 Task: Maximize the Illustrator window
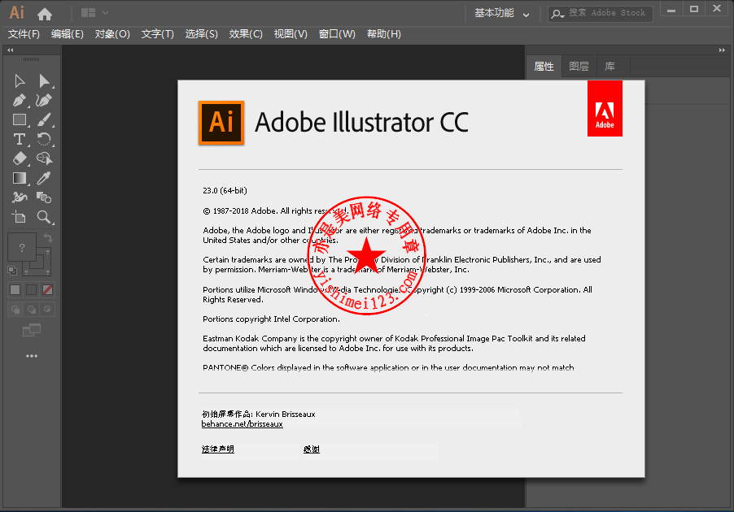694,9
